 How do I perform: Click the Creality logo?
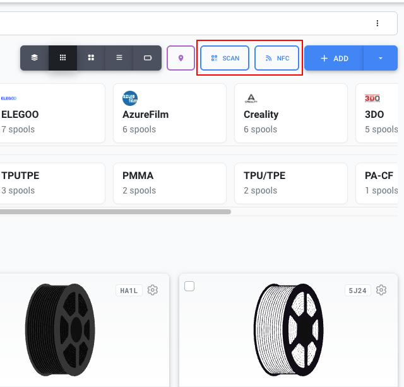[251, 98]
